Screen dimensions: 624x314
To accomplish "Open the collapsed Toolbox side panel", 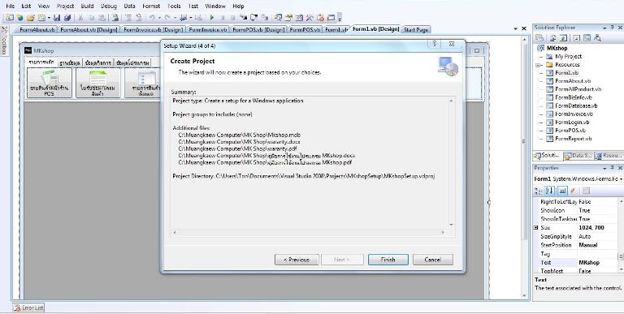I will (x=4, y=41).
